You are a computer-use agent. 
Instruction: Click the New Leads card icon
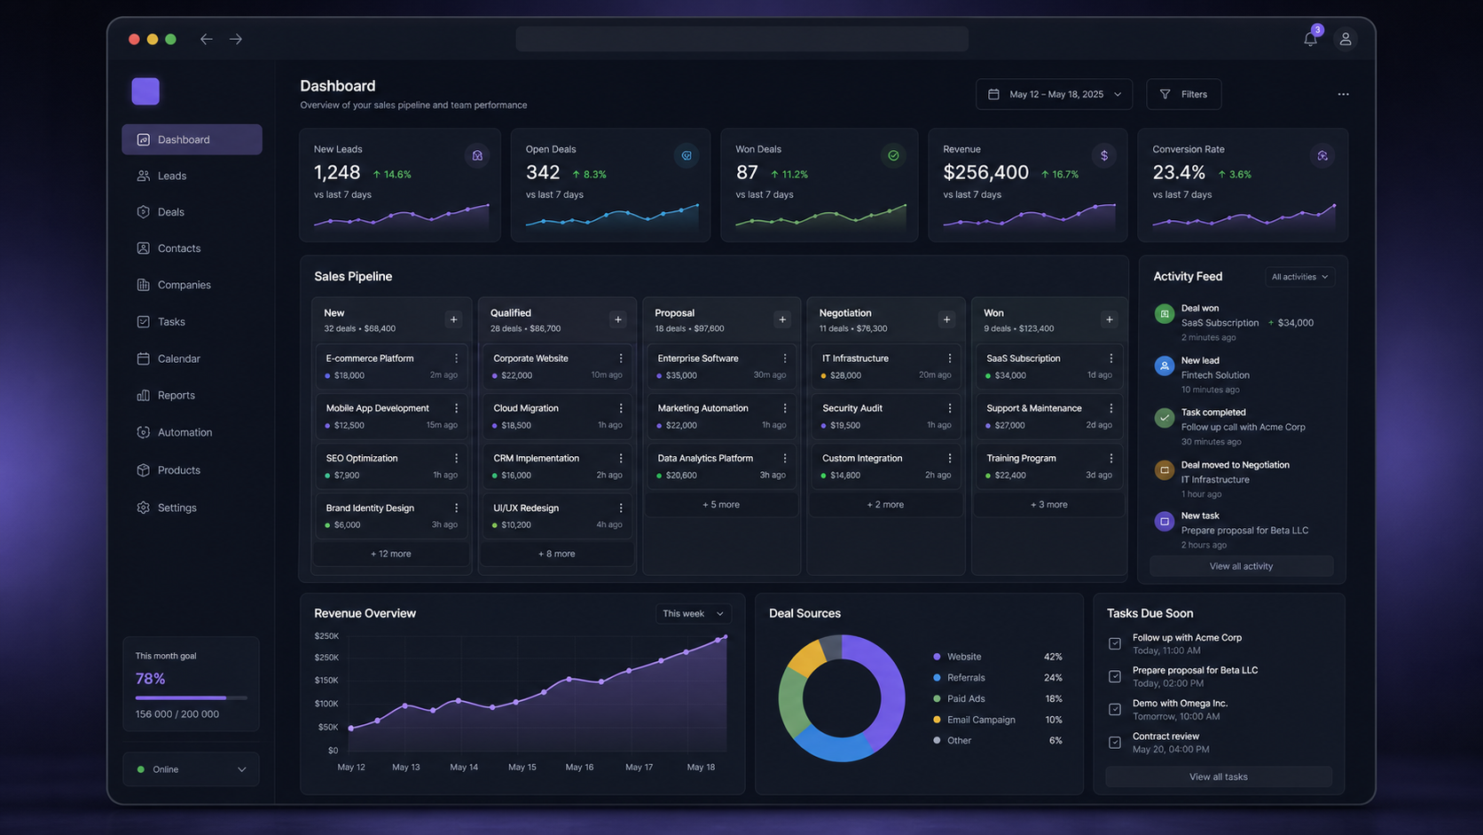(x=477, y=155)
